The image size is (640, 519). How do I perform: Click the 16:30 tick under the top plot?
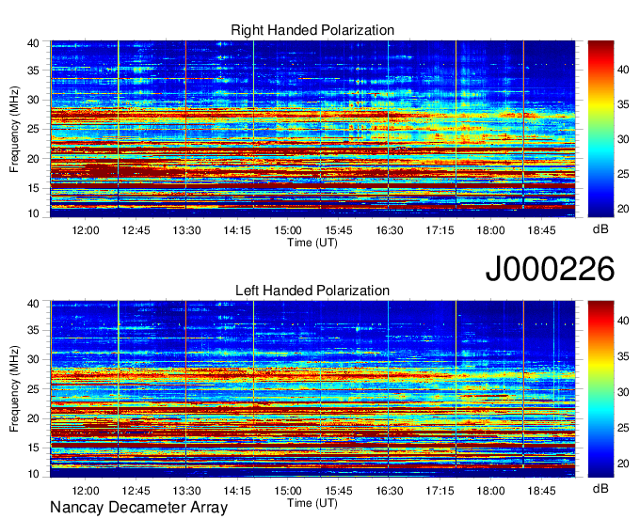coord(389,230)
